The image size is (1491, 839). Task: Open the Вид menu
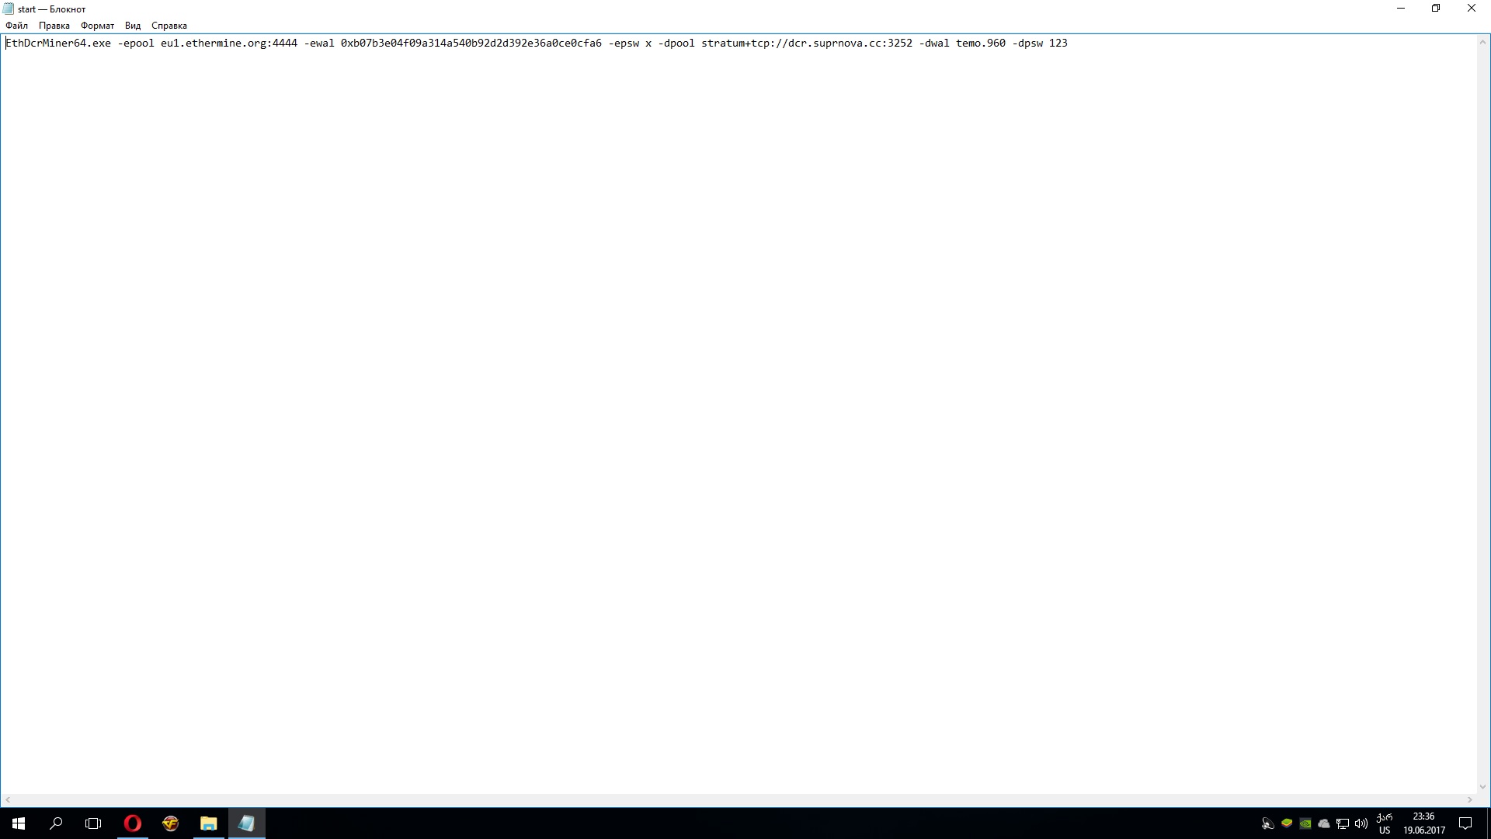tap(133, 26)
